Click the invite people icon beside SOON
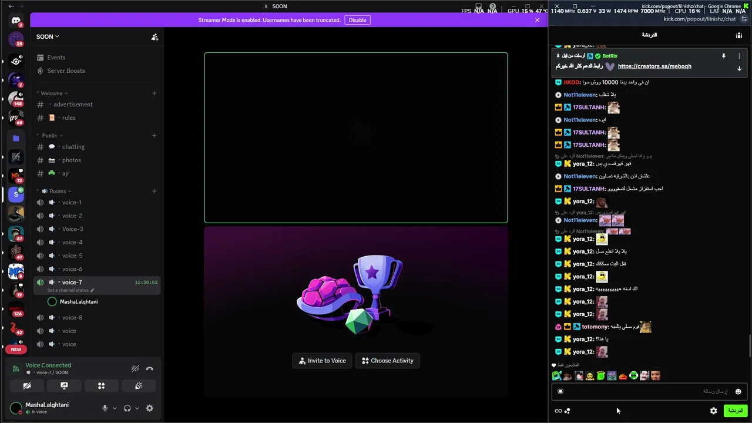 [155, 37]
